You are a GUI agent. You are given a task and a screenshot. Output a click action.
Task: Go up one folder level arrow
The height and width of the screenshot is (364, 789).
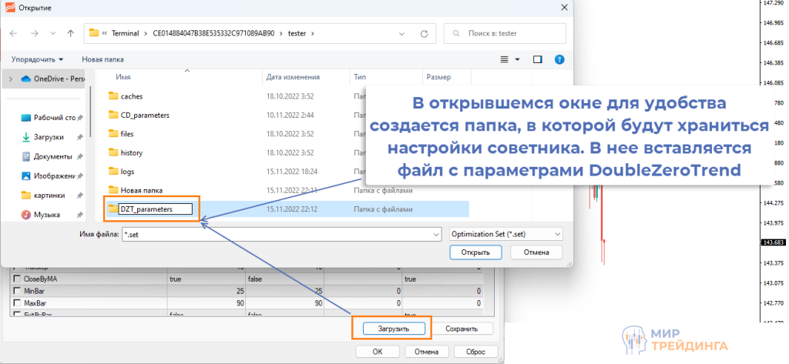(x=71, y=34)
